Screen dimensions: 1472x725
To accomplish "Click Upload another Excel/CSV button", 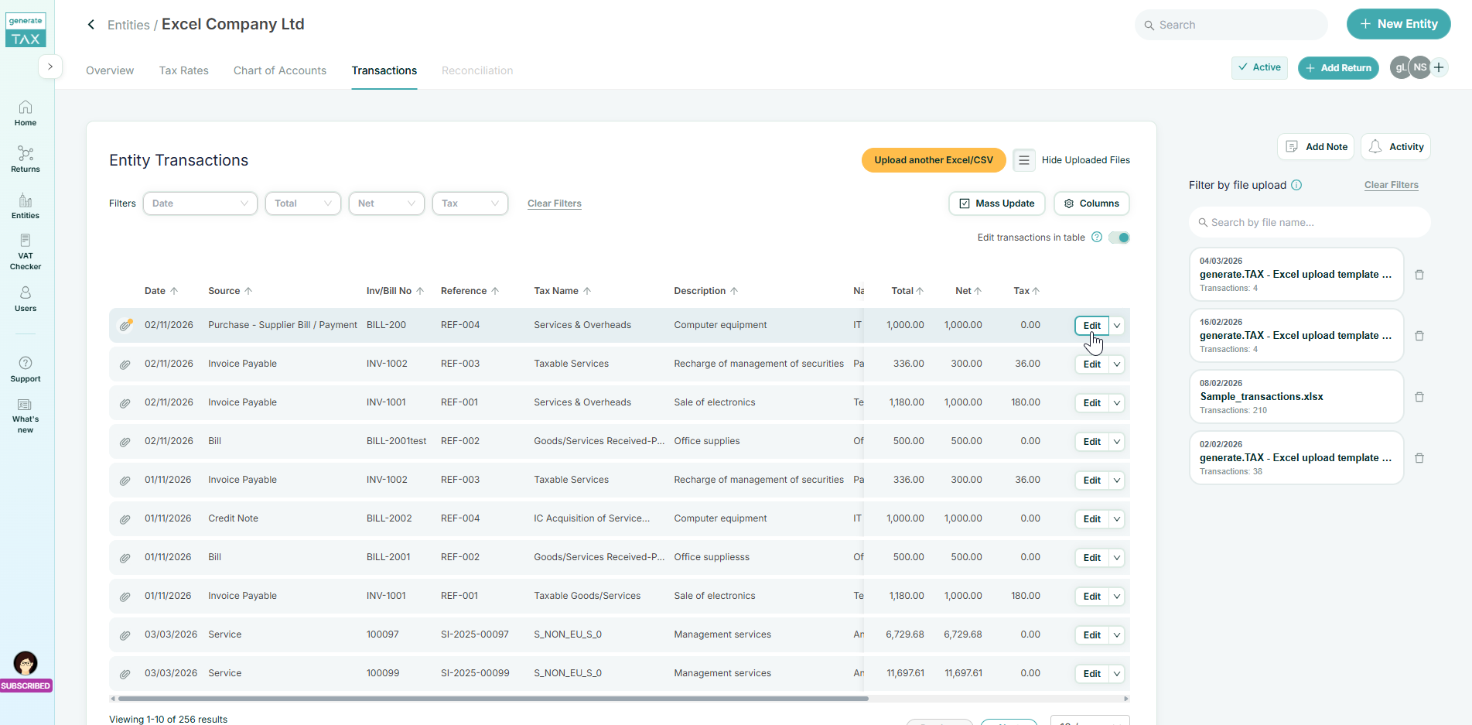I will [934, 160].
